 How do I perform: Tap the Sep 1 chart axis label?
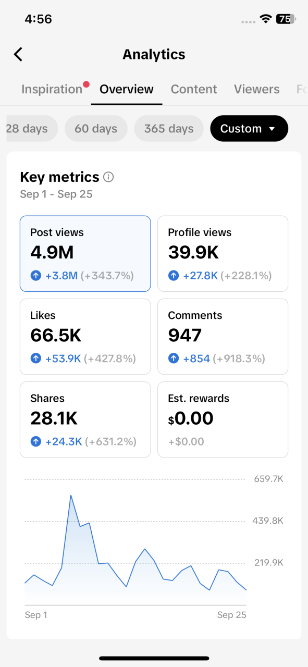click(x=36, y=615)
